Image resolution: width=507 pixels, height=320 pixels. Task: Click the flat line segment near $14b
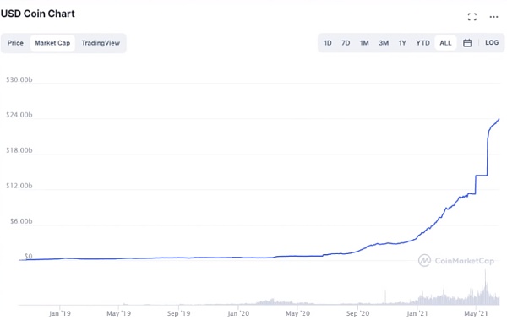(482, 176)
